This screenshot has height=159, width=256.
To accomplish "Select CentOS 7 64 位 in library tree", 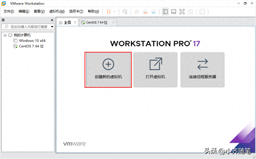I will point(31,46).
